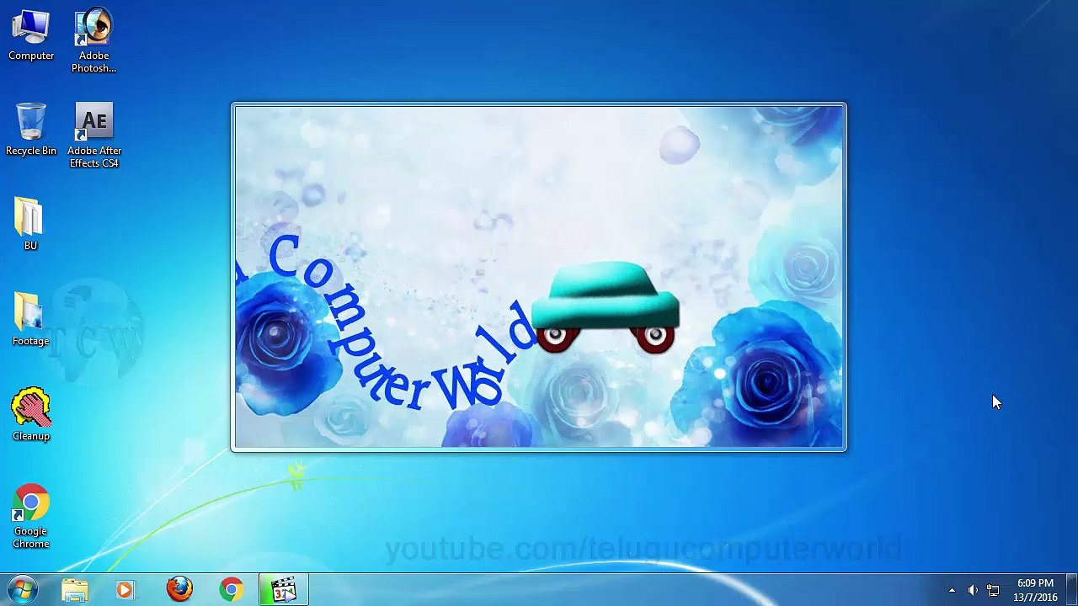Screen dimensions: 1078x606
Task: Select the Recycle Bin icon
Action: 31,130
